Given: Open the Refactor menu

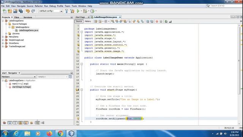Looking at the screenshot, I should (39, 6).
